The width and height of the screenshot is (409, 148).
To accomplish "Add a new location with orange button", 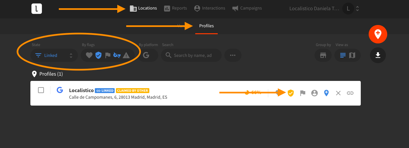I will (x=378, y=34).
